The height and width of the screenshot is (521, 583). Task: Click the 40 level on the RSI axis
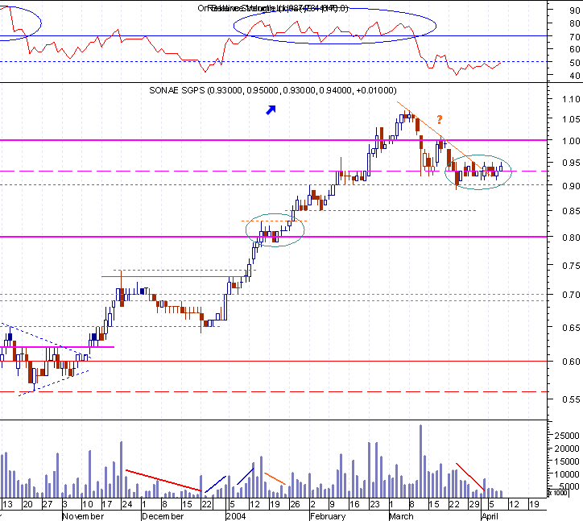coord(574,76)
